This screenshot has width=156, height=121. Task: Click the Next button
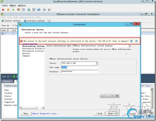(x=111, y=114)
